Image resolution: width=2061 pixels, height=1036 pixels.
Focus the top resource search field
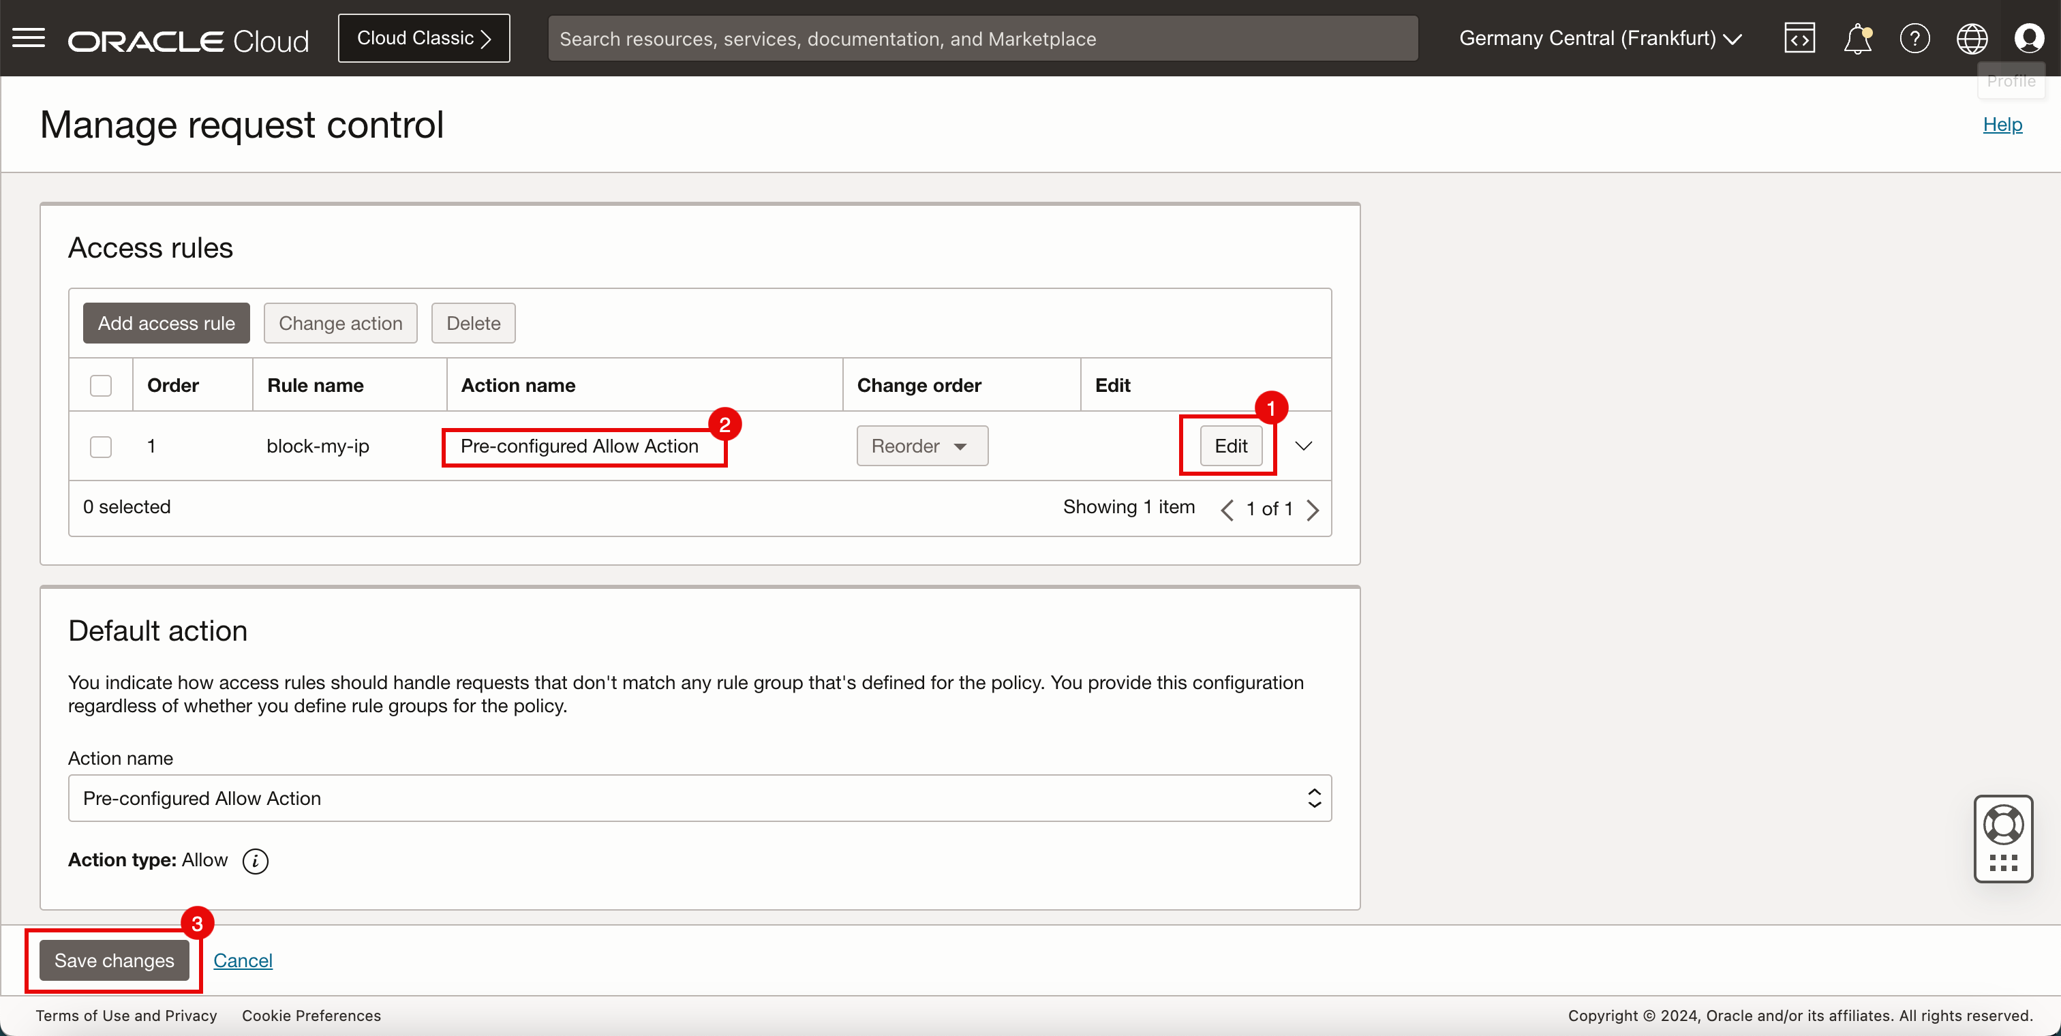coord(983,38)
